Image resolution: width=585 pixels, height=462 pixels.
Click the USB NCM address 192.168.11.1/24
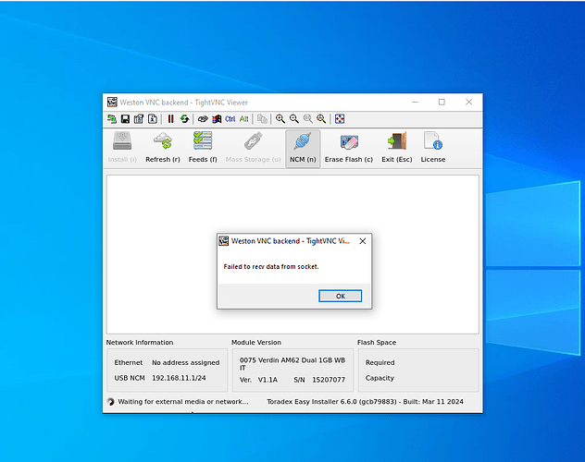point(179,378)
